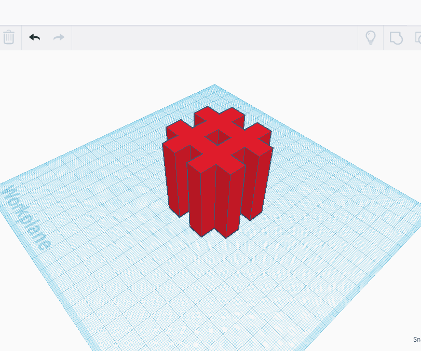Image resolution: width=421 pixels, height=351 pixels.
Task: Click the square hole in the model's center
Action: pos(218,139)
